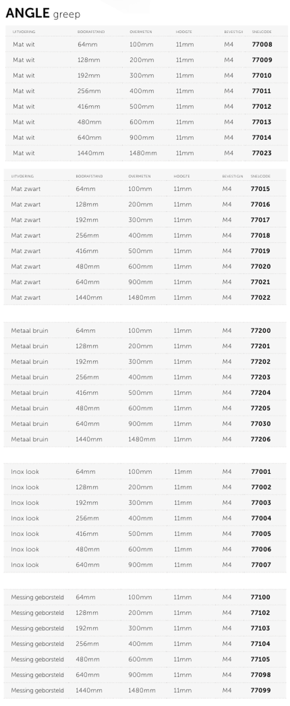Screen dimensions: 290x706
Task: Click the Snelcode header above Mat zwart rows
Action: [x=260, y=176]
